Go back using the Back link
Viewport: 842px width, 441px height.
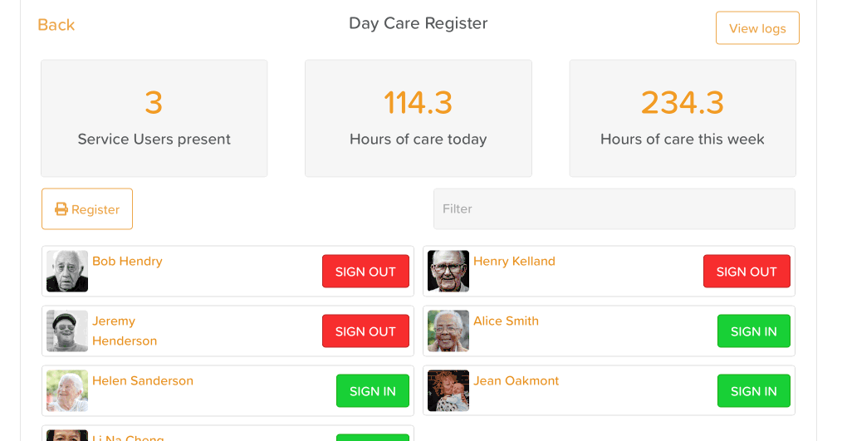(x=56, y=25)
